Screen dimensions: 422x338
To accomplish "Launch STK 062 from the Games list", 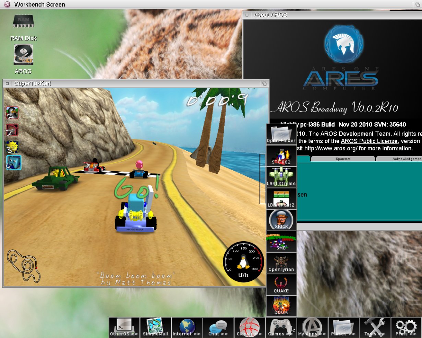I will click(281, 155).
